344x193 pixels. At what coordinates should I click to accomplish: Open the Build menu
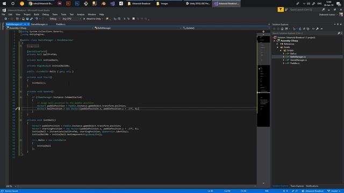(x=37, y=14)
